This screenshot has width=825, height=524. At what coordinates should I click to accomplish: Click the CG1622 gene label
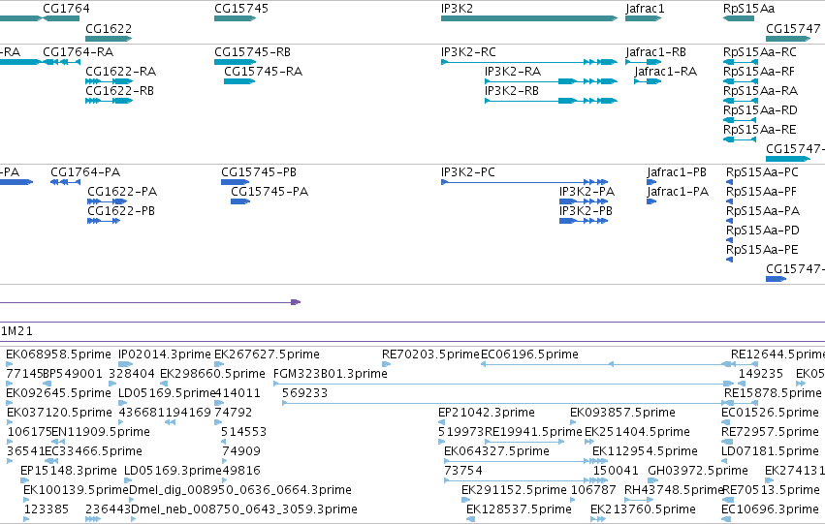point(109,28)
